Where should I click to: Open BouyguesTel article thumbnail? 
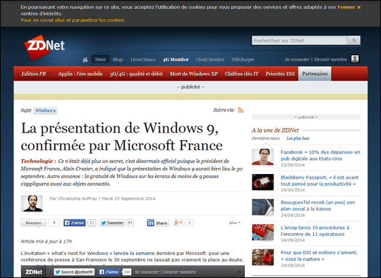(x=263, y=207)
